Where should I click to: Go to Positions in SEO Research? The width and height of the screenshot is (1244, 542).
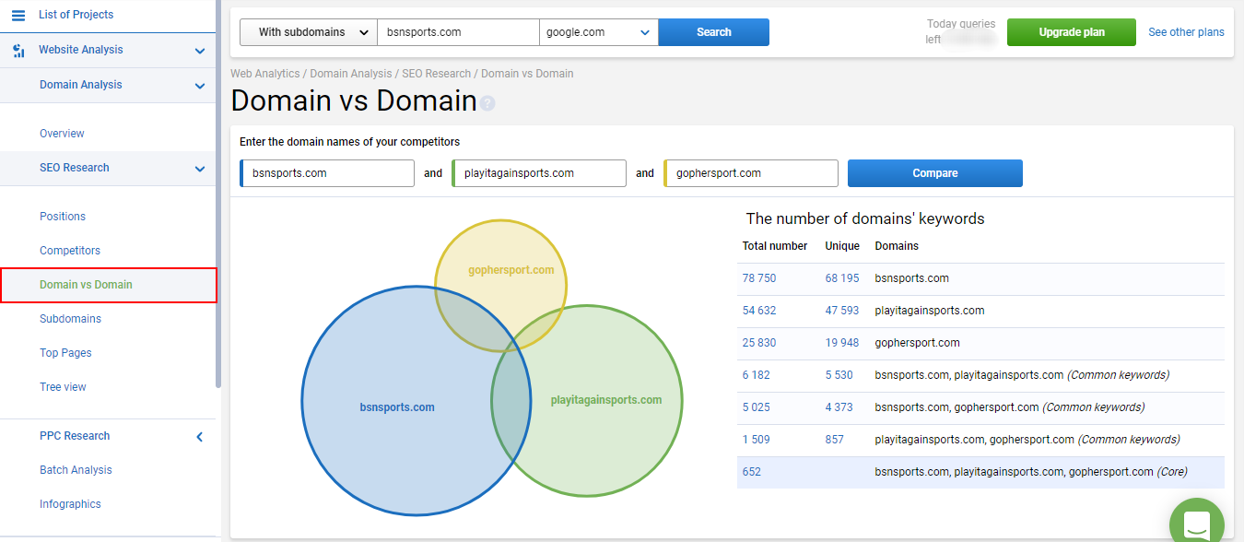[63, 217]
